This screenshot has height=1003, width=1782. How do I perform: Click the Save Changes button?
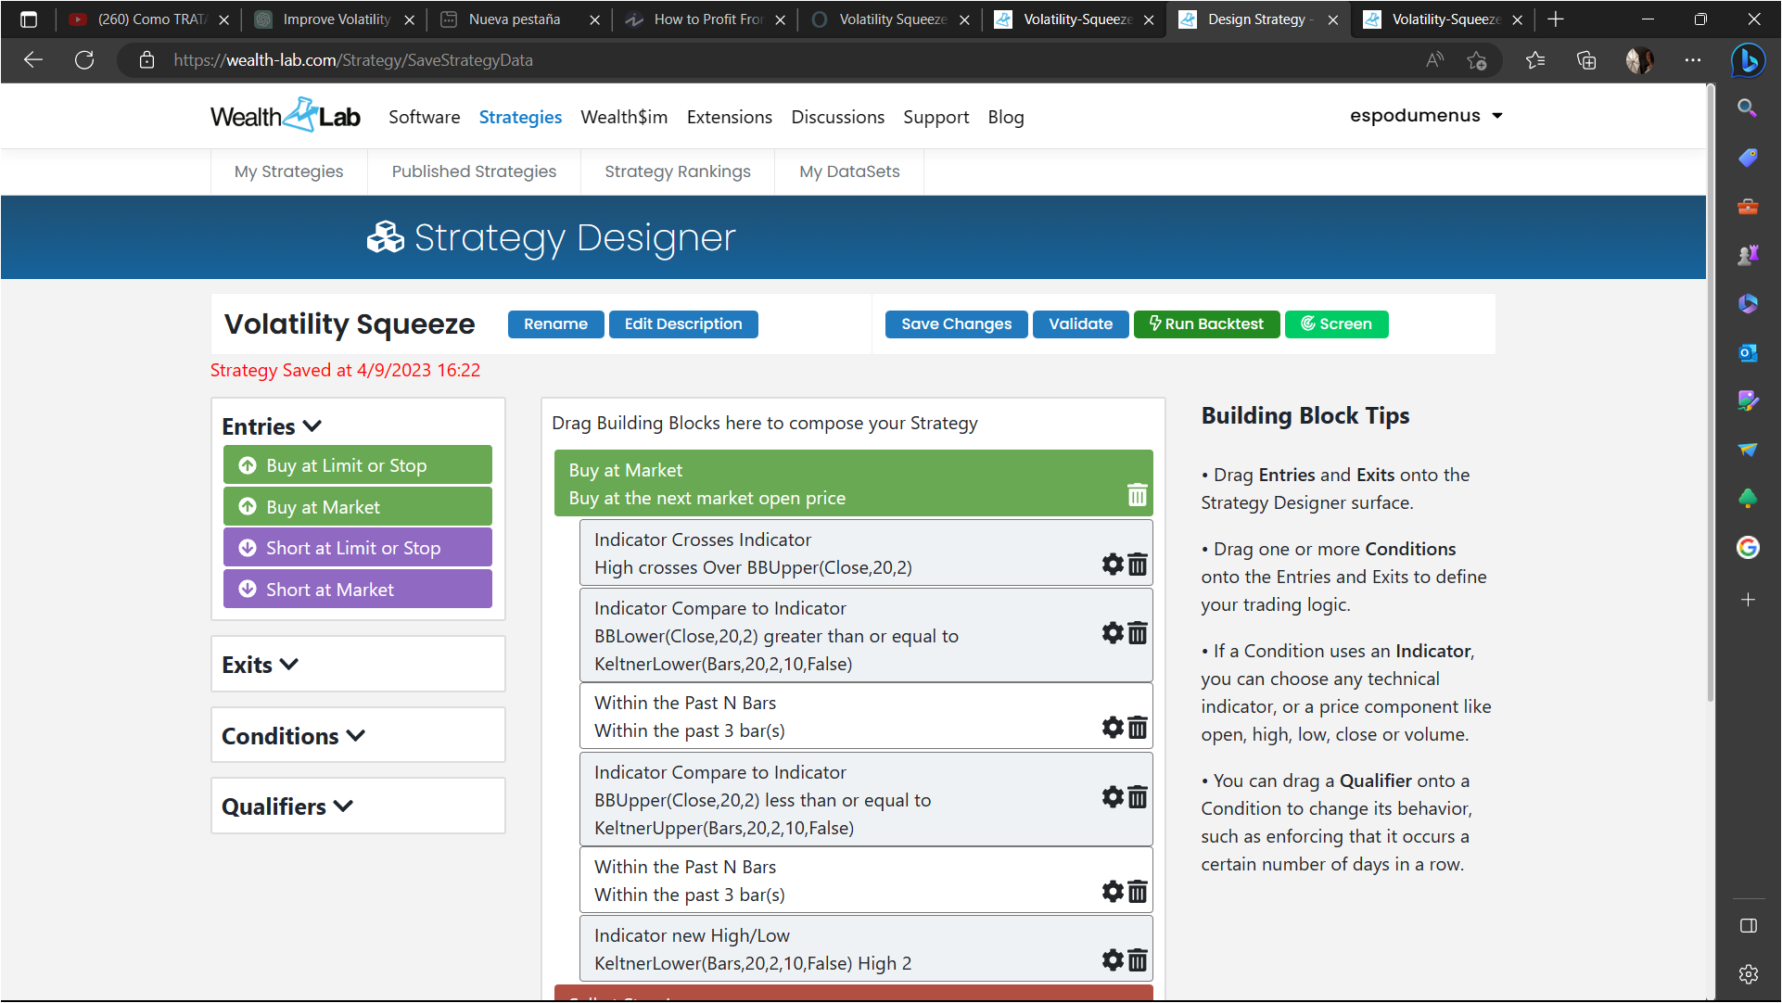(956, 324)
